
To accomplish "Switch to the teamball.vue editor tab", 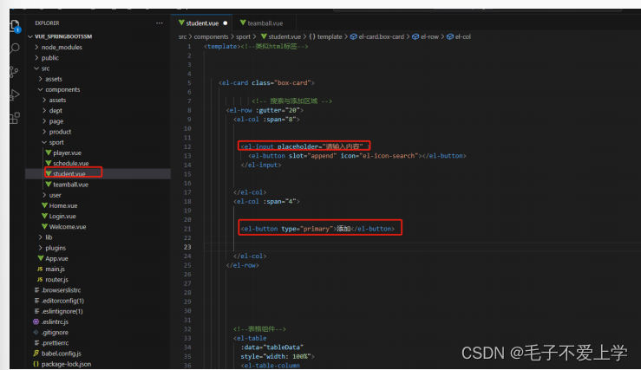I will (x=265, y=23).
